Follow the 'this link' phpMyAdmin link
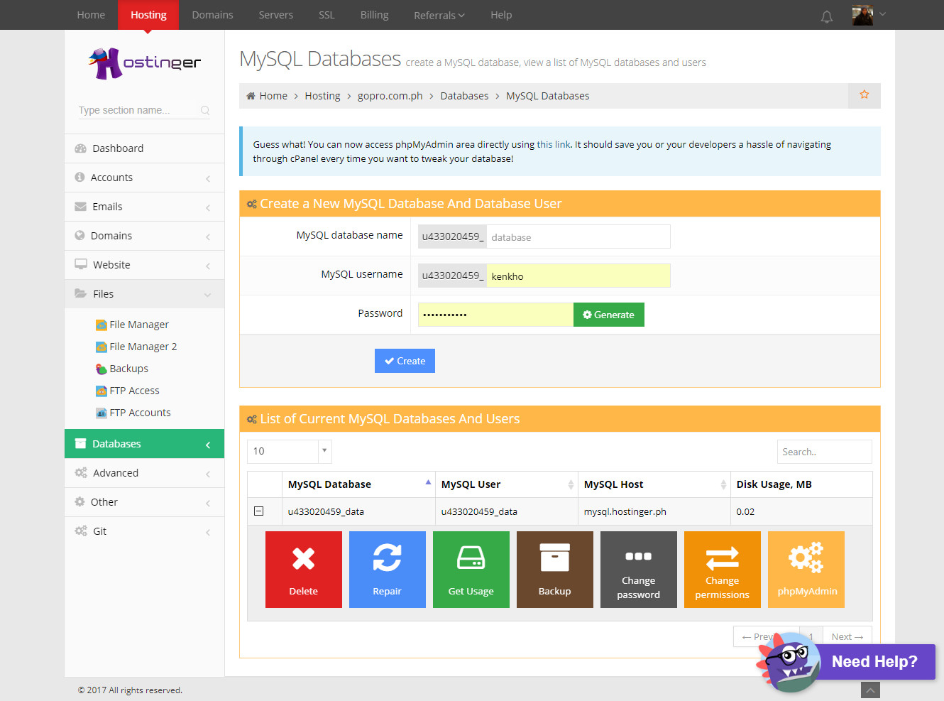The width and height of the screenshot is (944, 701). [x=554, y=144]
